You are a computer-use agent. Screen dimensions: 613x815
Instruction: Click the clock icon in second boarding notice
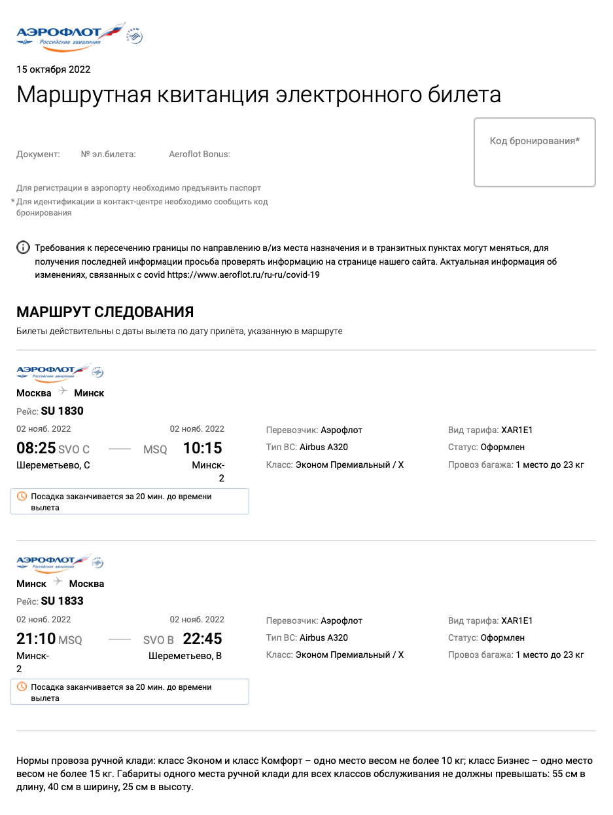tap(22, 687)
